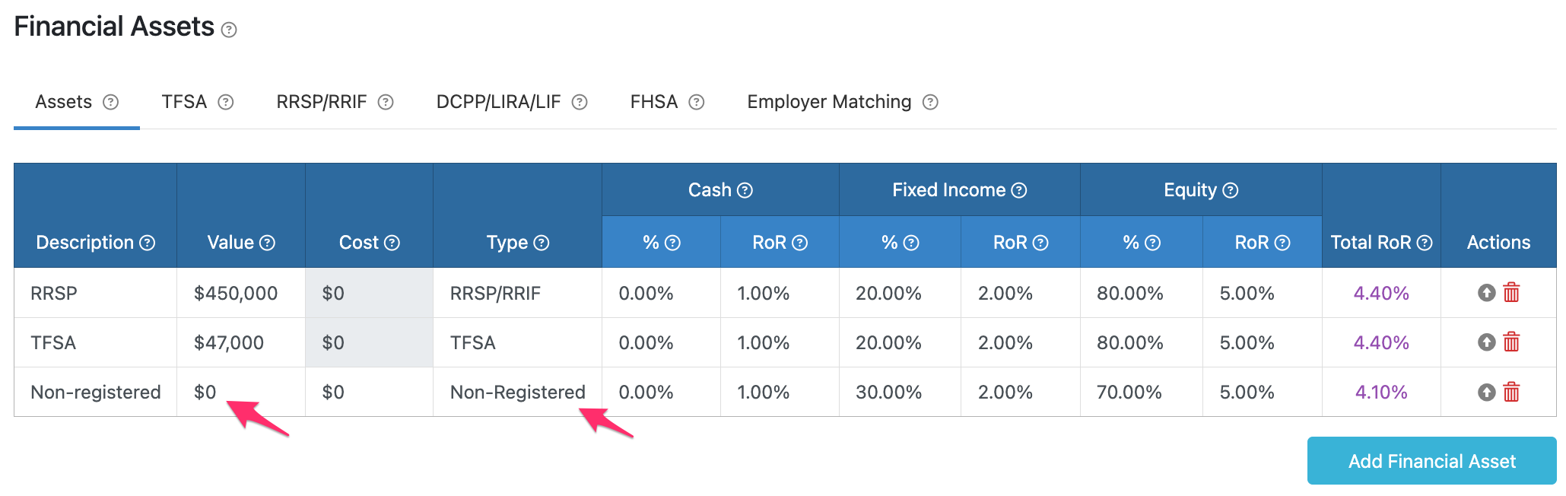This screenshot has height=496, width=1566.
Task: Select the RRSP description cell
Action: pyautogui.click(x=95, y=293)
